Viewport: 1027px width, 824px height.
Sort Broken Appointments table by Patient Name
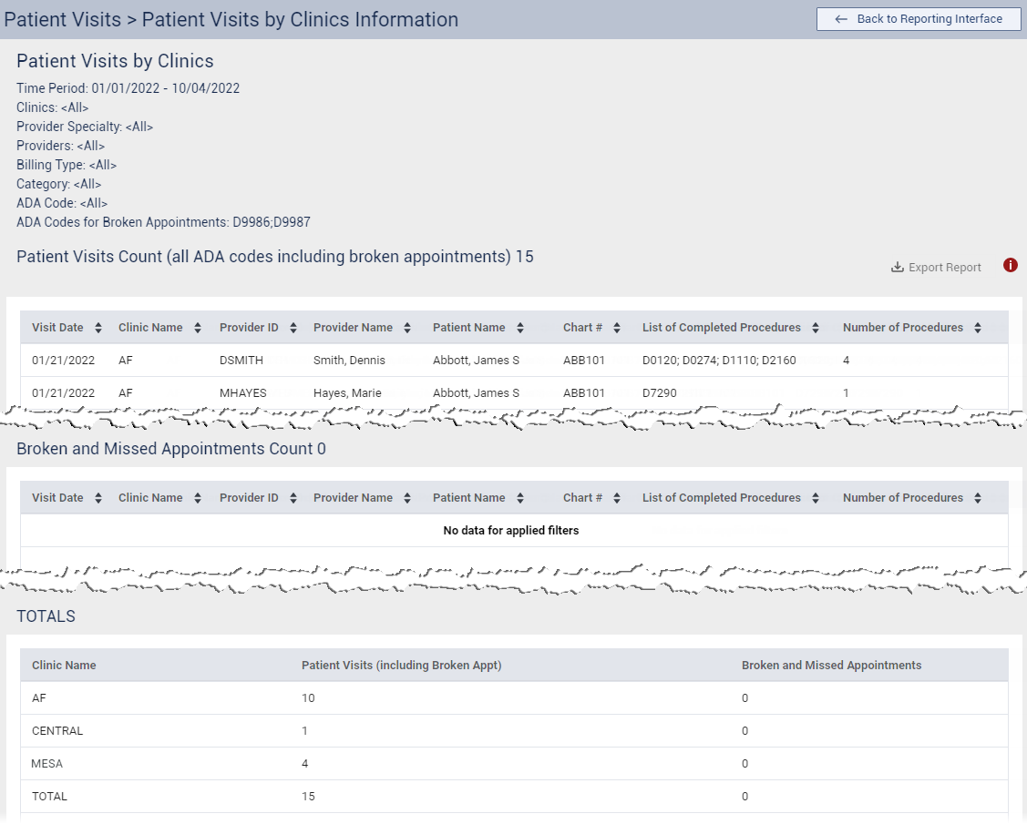point(519,498)
